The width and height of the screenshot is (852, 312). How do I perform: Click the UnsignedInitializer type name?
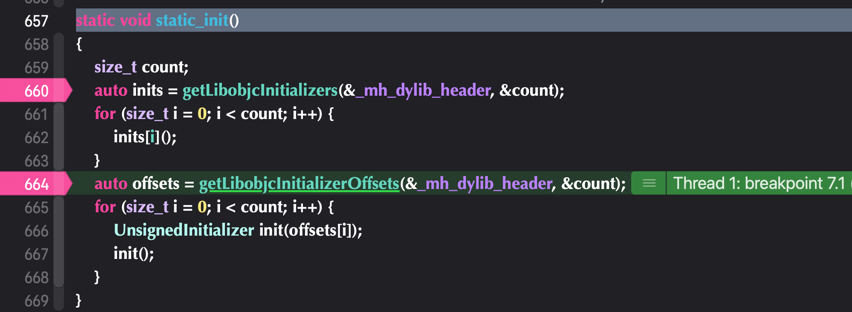(x=184, y=230)
